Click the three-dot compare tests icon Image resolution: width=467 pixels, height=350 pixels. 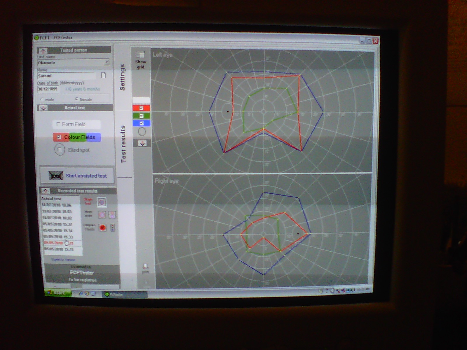point(112,228)
